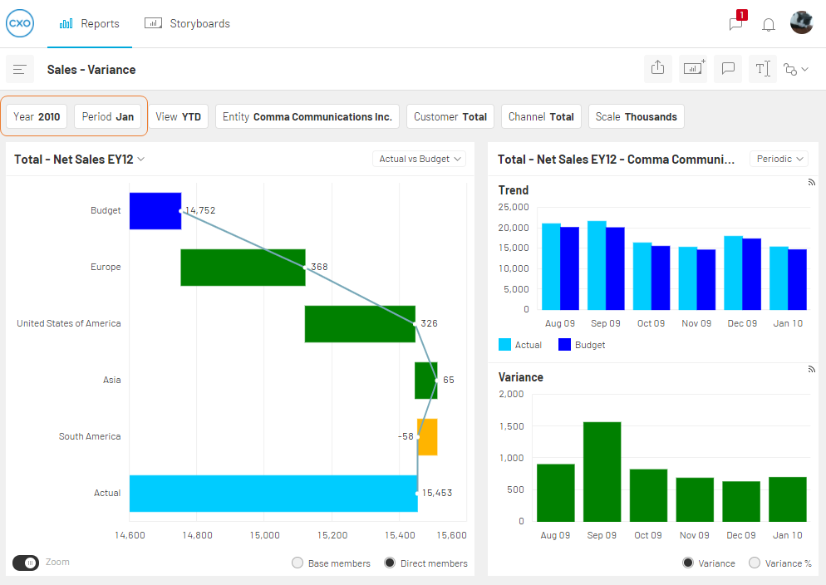The width and height of the screenshot is (826, 585).
Task: Select the Variance % radio button
Action: pos(755,563)
